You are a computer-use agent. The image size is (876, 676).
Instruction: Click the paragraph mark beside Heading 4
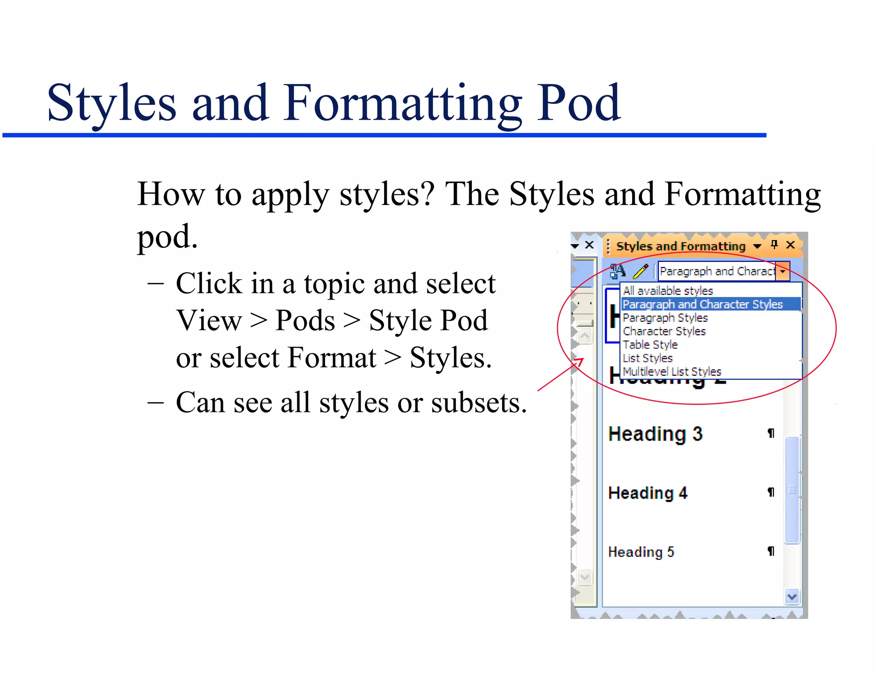click(771, 492)
